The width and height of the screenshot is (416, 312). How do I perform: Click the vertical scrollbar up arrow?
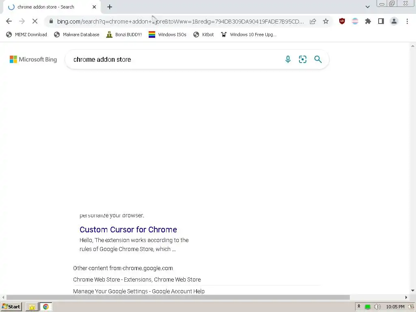(x=413, y=46)
